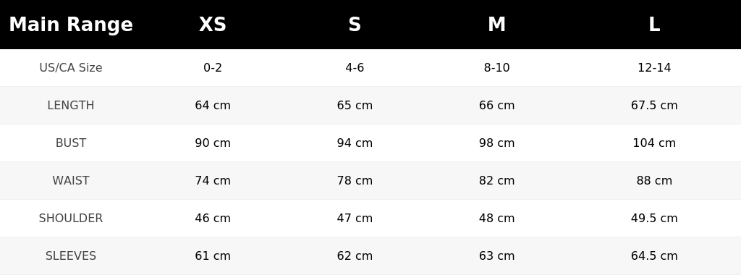Click the WAIST row label

(x=71, y=180)
